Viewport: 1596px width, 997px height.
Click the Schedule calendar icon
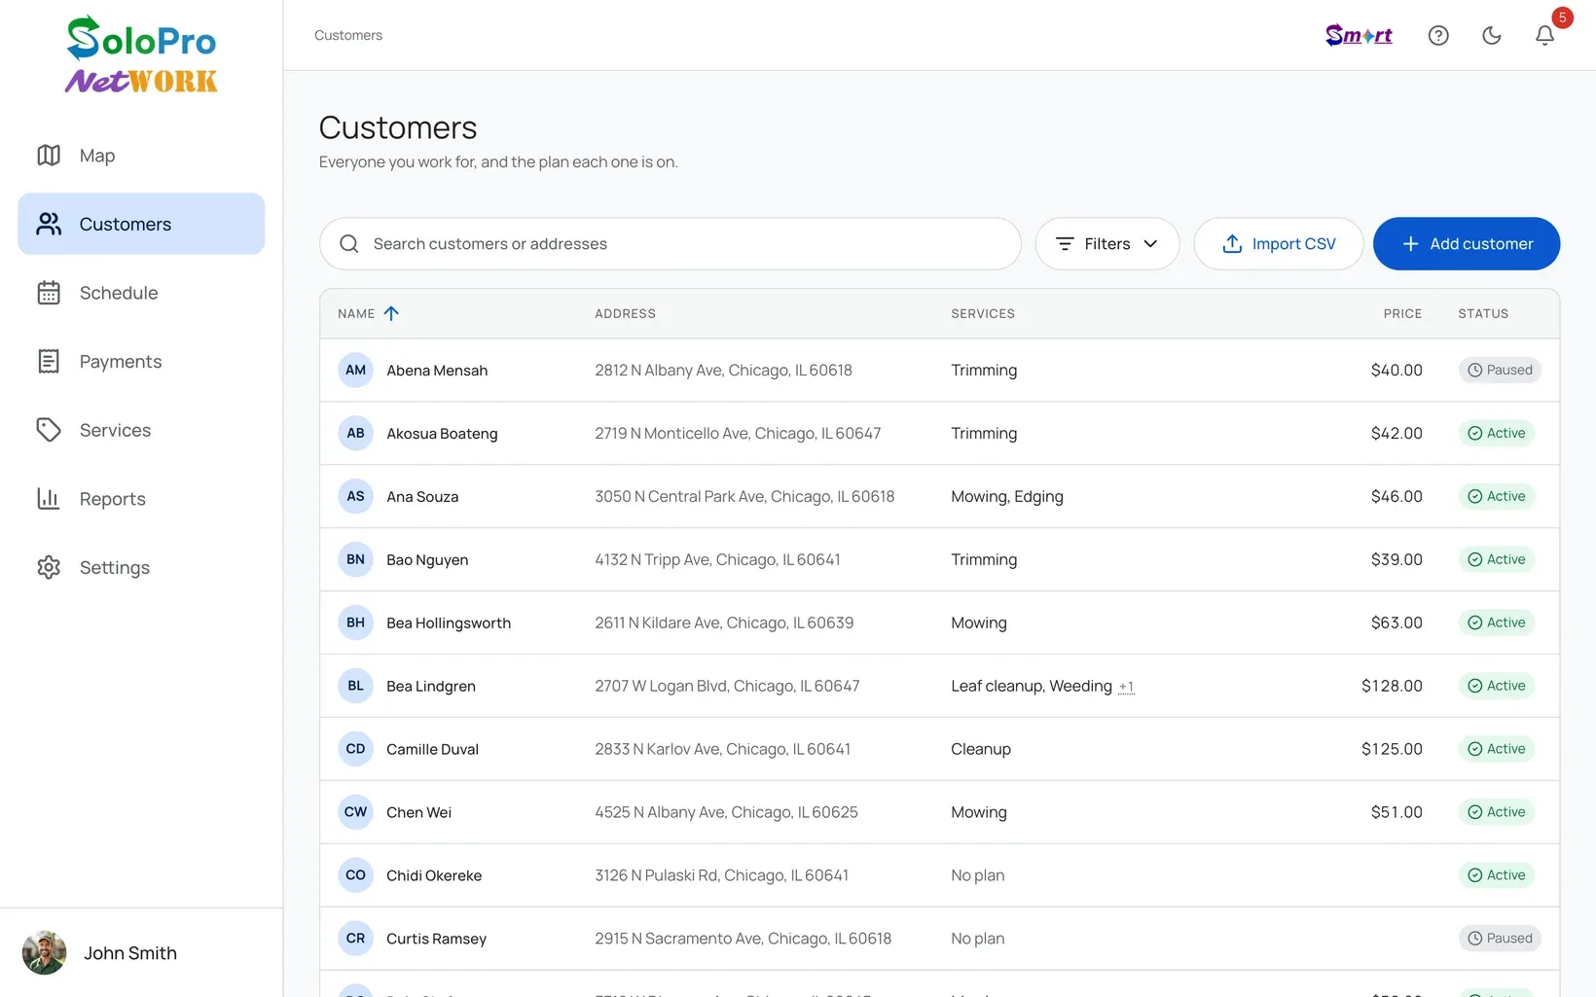coord(49,293)
